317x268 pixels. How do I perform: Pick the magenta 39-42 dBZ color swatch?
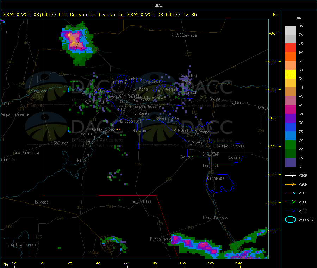tap(290, 109)
